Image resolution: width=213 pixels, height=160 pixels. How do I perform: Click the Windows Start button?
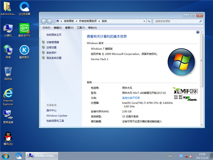pos(6,156)
